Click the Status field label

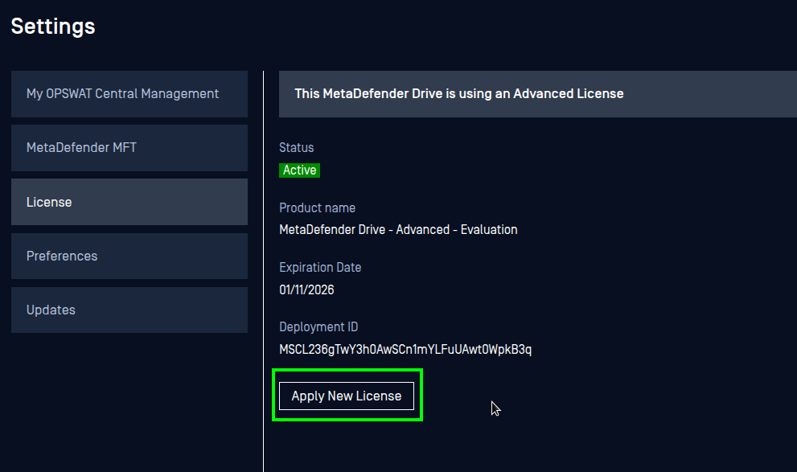296,147
